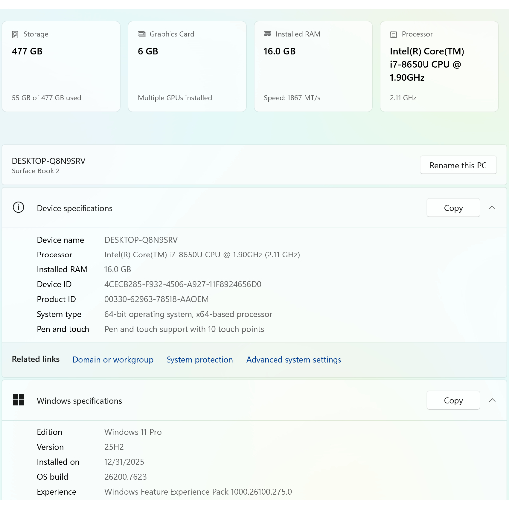Click the Installed RAM icon
The width and height of the screenshot is (509, 509).
(267, 34)
